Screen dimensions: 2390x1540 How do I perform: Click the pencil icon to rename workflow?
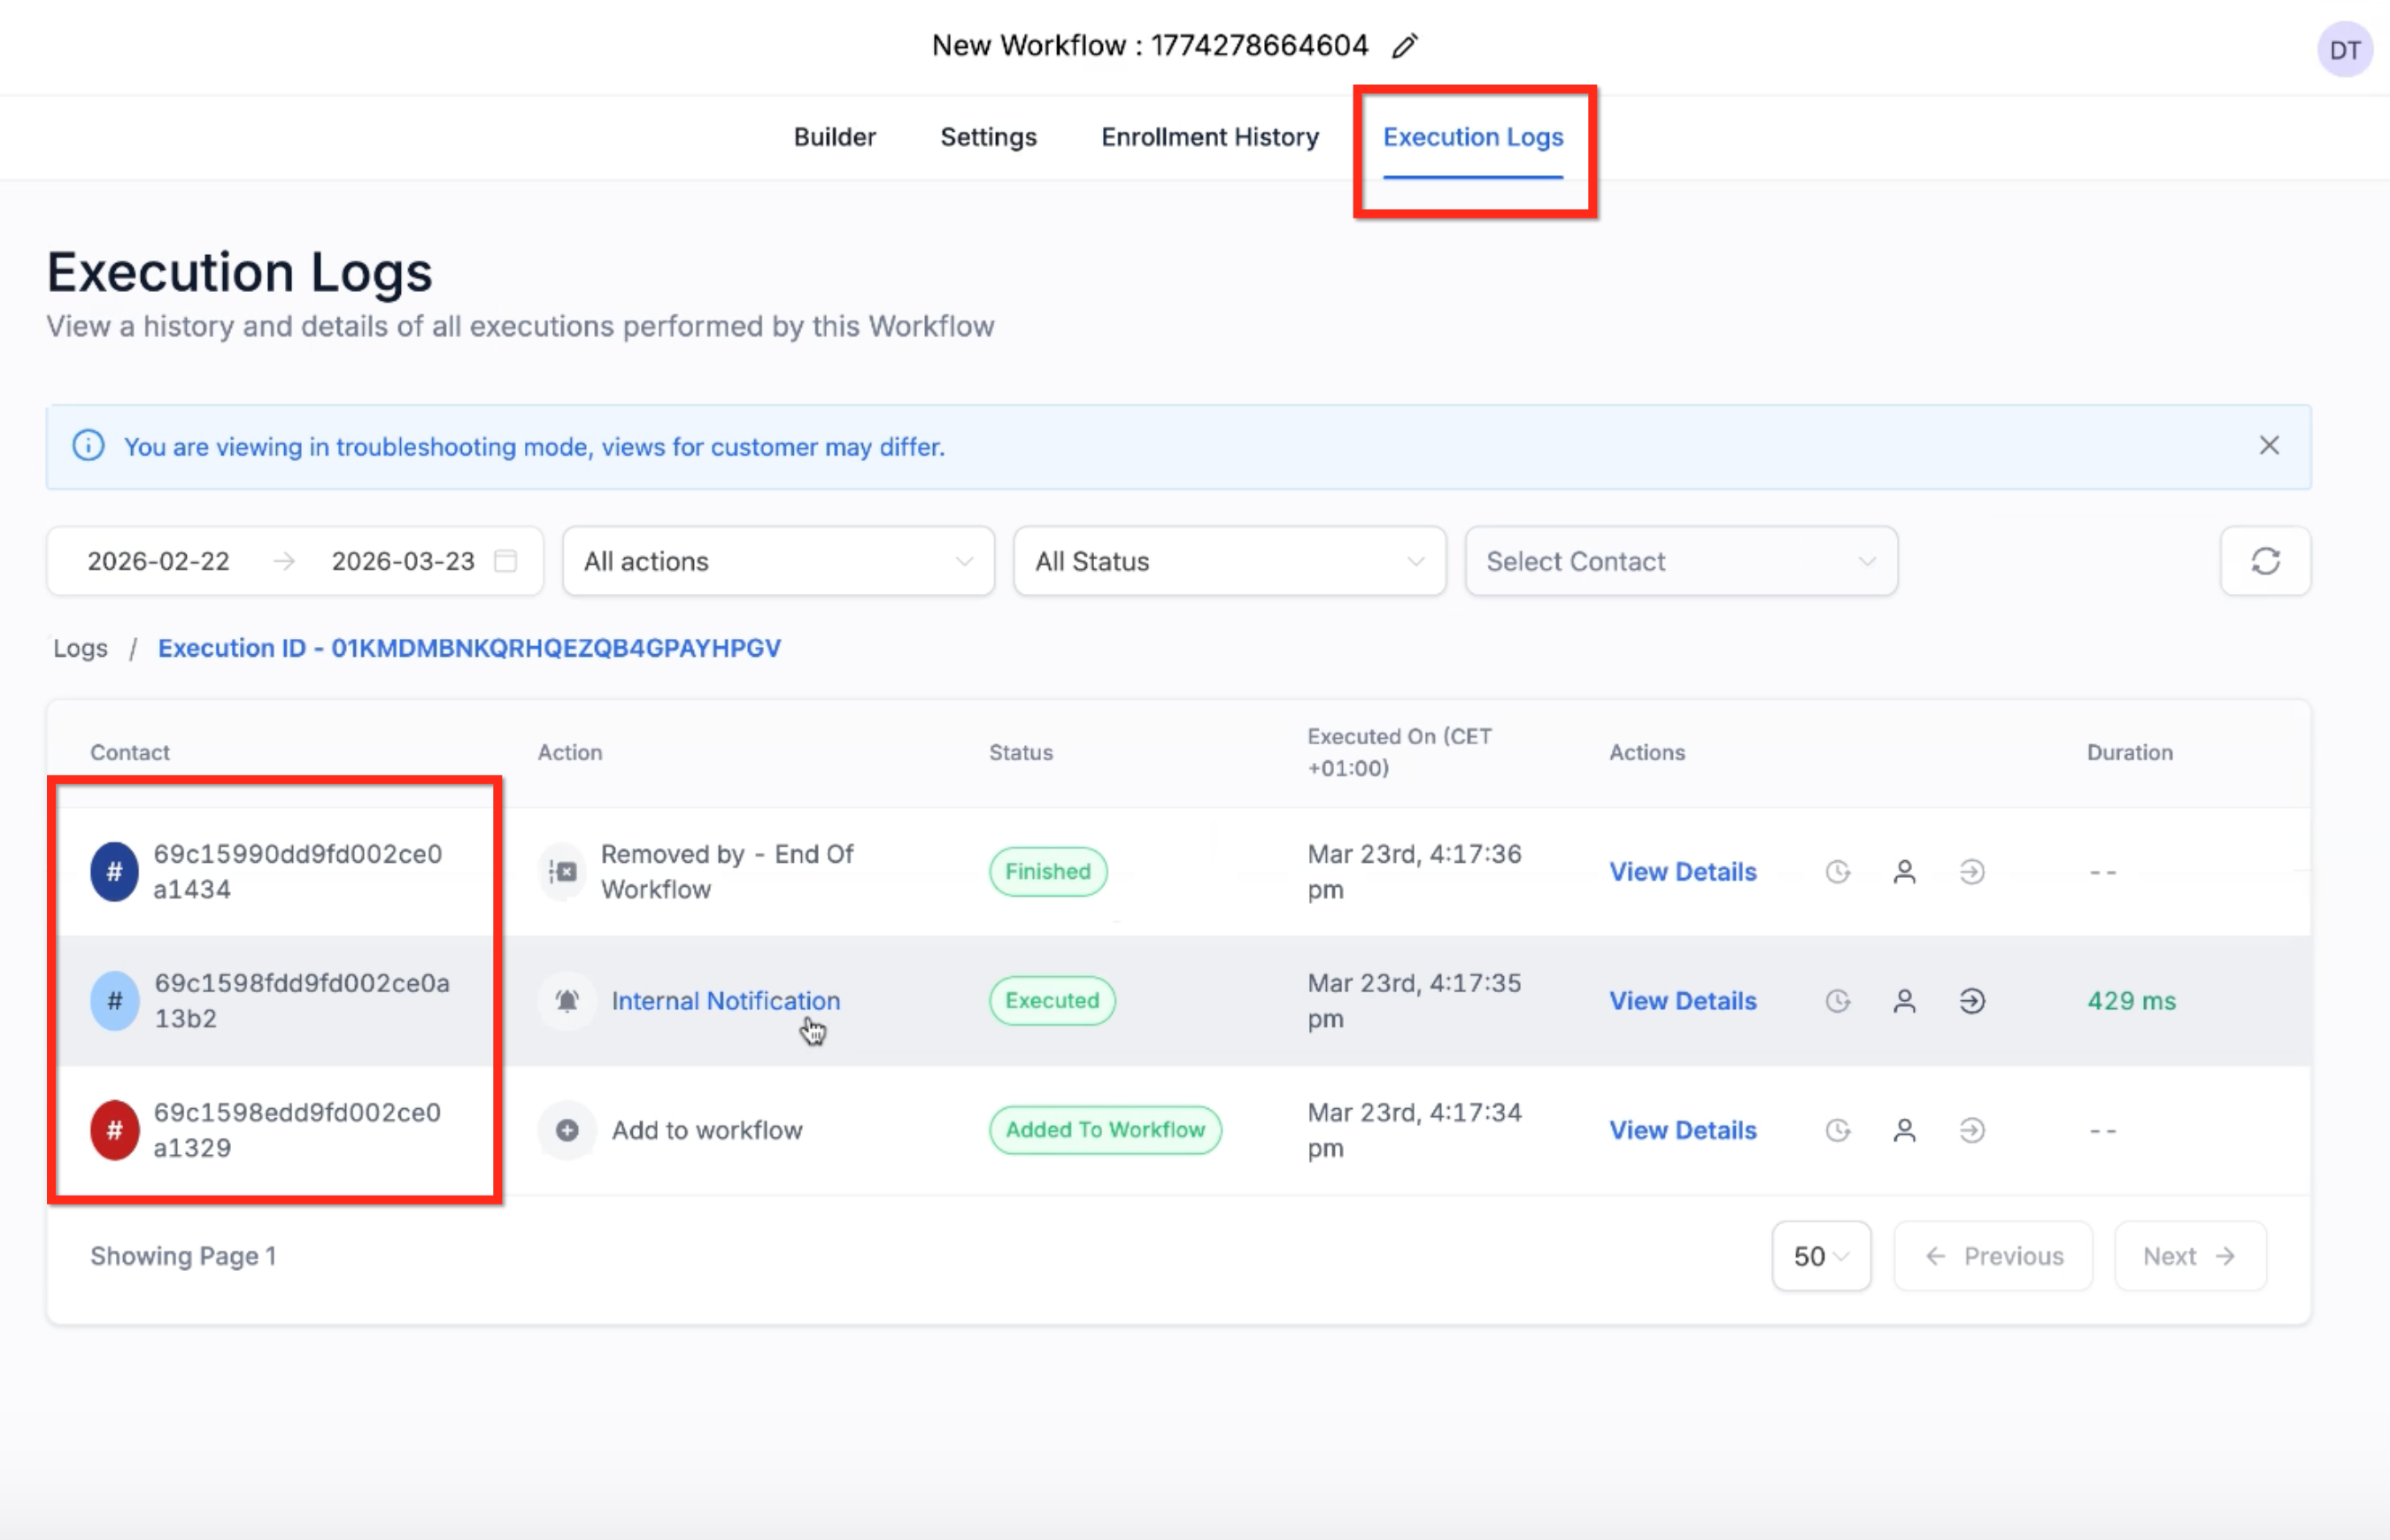coord(1404,46)
